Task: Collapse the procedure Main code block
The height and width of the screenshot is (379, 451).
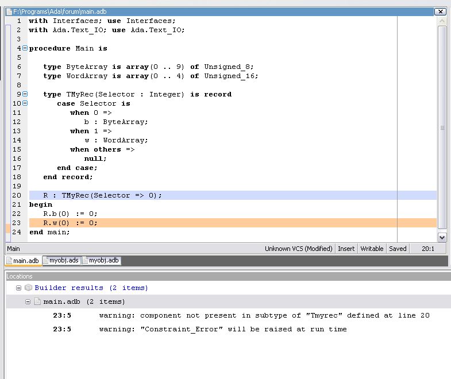Action: (x=25, y=48)
